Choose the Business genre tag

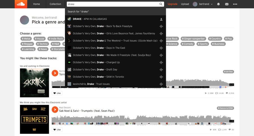(x=218, y=44)
